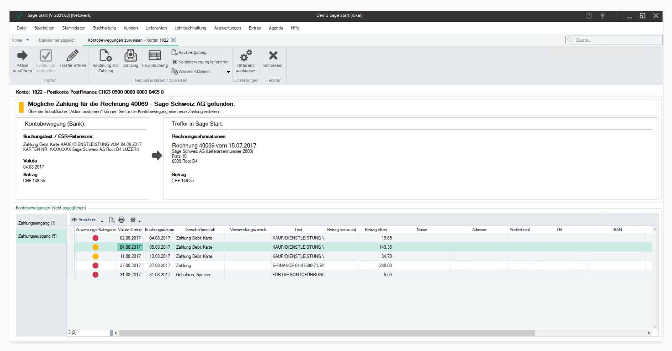Image resolution: width=672 pixels, height=351 pixels.
Task: Open the Stammdaten menu
Action: pos(73,28)
